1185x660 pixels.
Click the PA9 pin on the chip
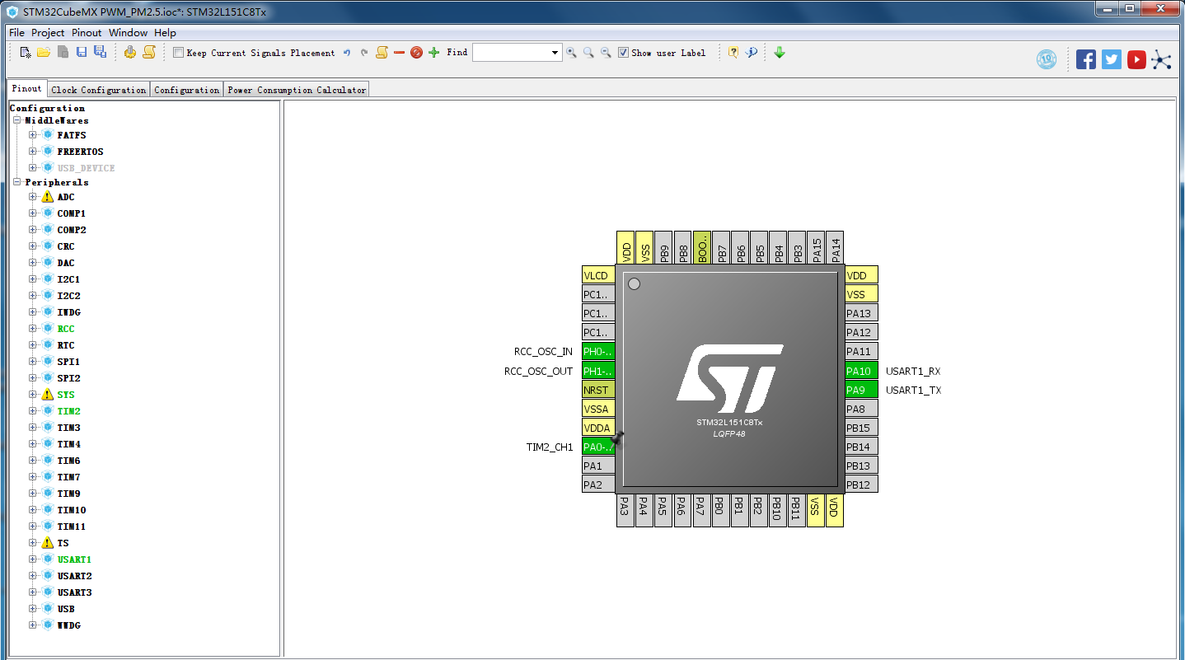point(861,390)
